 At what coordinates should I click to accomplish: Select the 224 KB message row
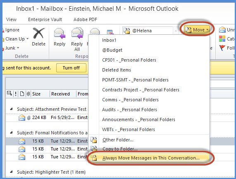(x=47, y=117)
